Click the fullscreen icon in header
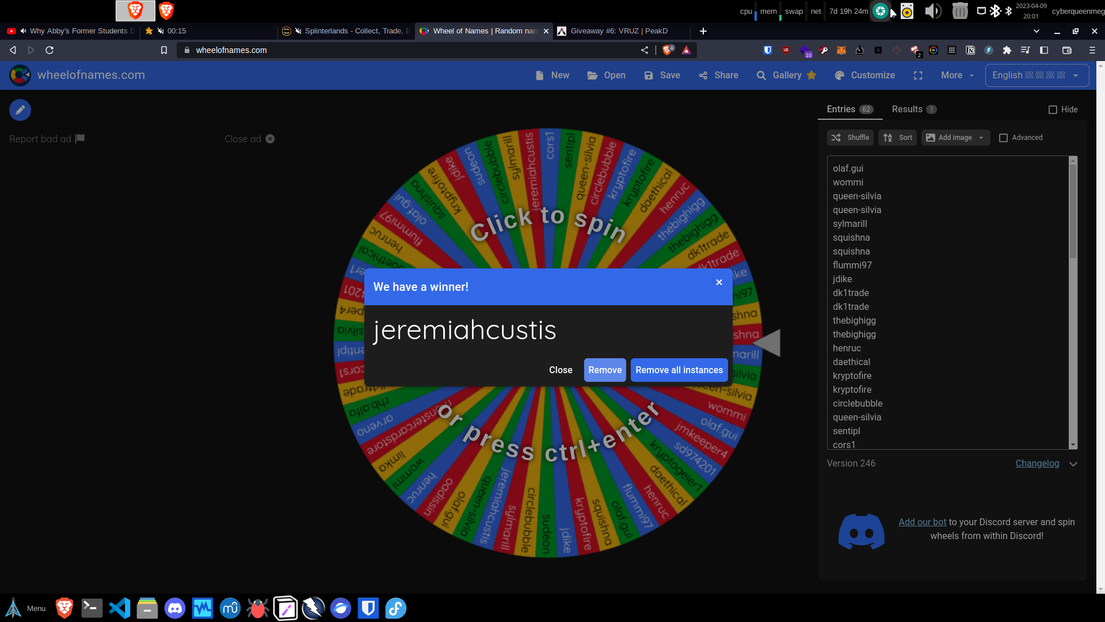1105x622 pixels. pos(918,75)
